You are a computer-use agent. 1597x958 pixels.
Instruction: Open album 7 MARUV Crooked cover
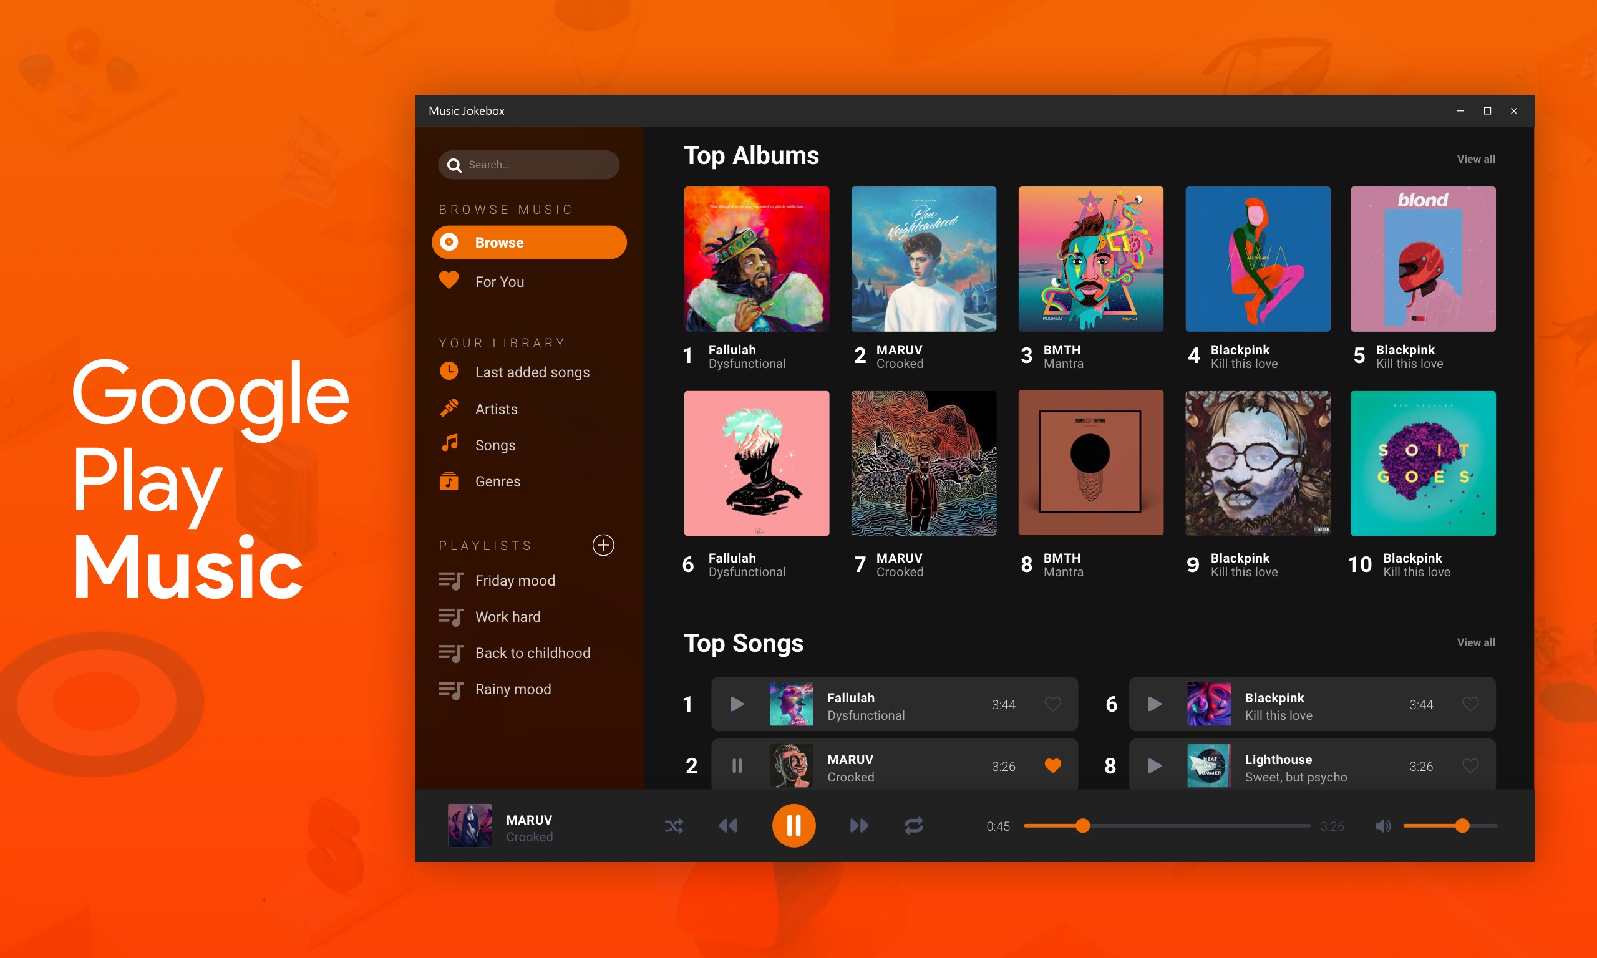(x=924, y=463)
